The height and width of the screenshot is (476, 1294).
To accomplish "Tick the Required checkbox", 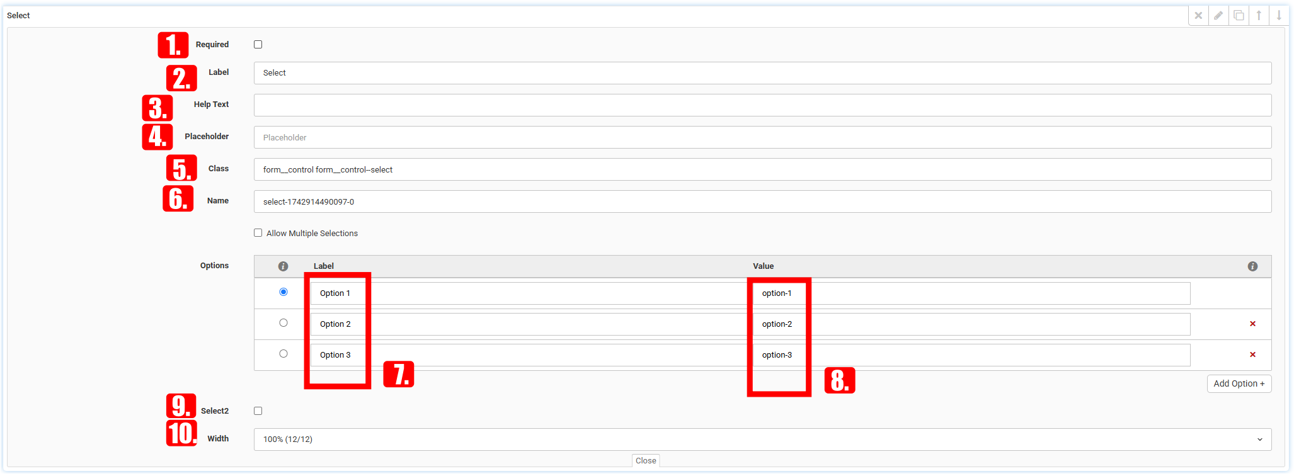I will point(258,45).
